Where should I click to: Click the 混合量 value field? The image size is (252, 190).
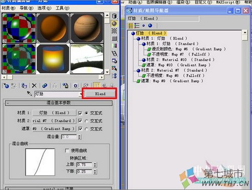[x=69, y=137]
